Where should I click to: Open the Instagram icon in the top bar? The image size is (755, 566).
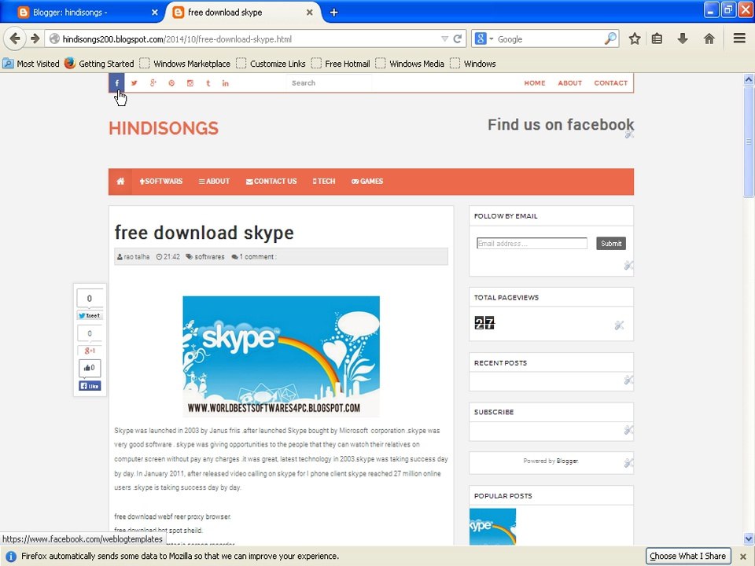[190, 83]
